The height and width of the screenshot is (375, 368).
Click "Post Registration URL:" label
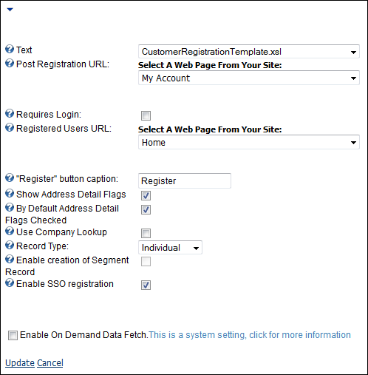(x=63, y=64)
